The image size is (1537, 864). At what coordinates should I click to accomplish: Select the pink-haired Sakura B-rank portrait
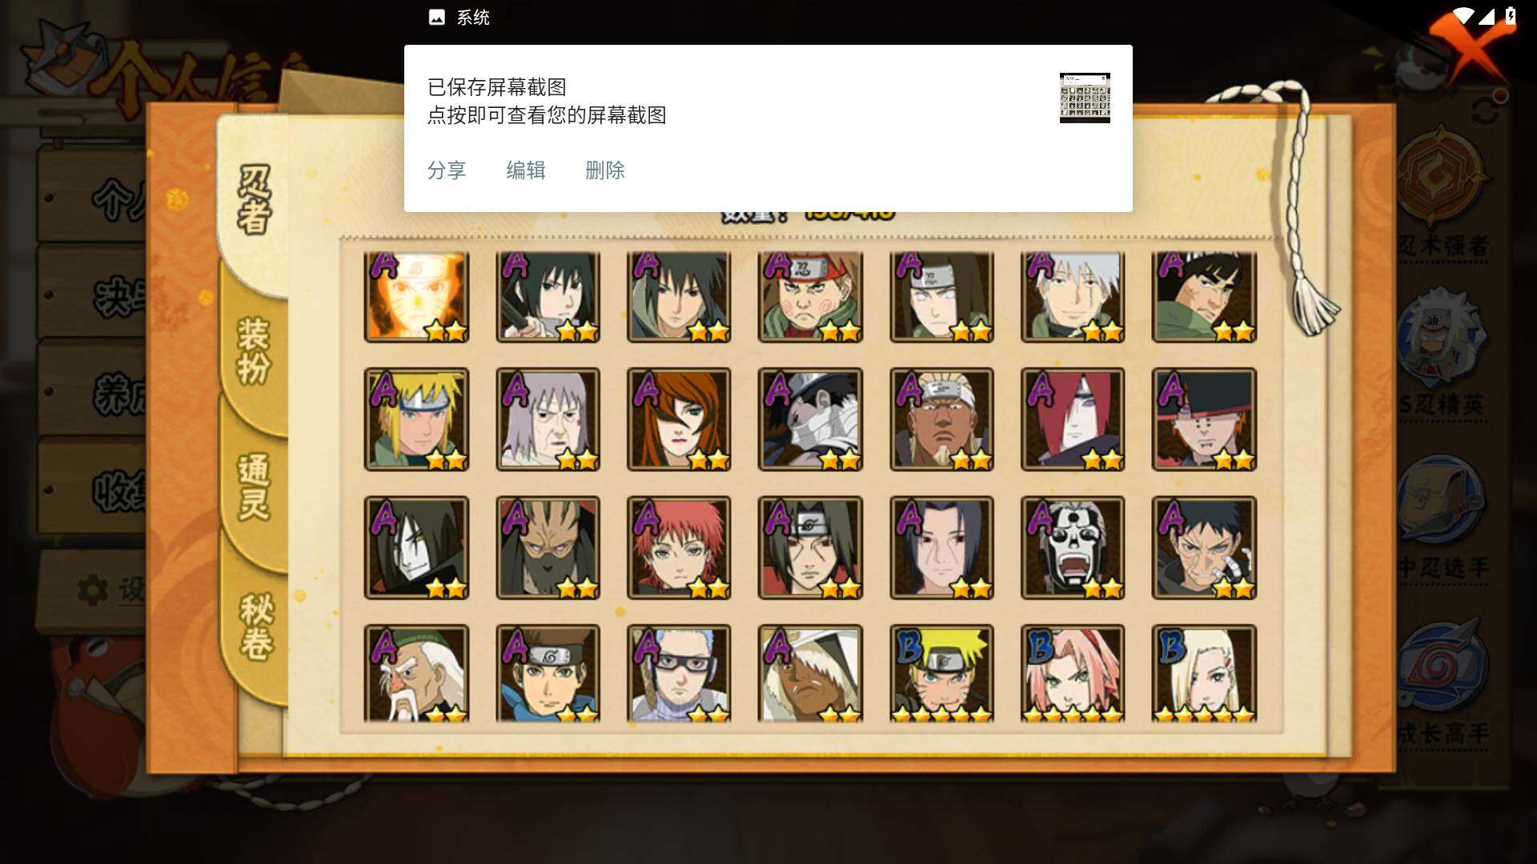[1073, 674]
